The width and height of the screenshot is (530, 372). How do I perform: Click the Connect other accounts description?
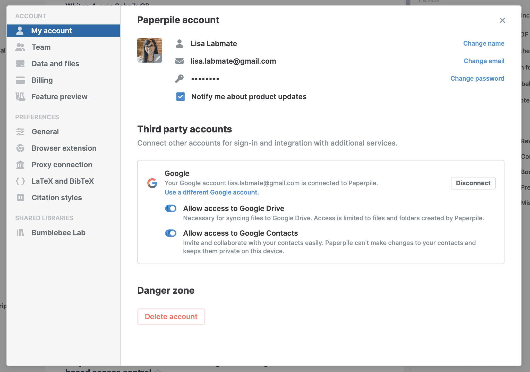pos(267,143)
